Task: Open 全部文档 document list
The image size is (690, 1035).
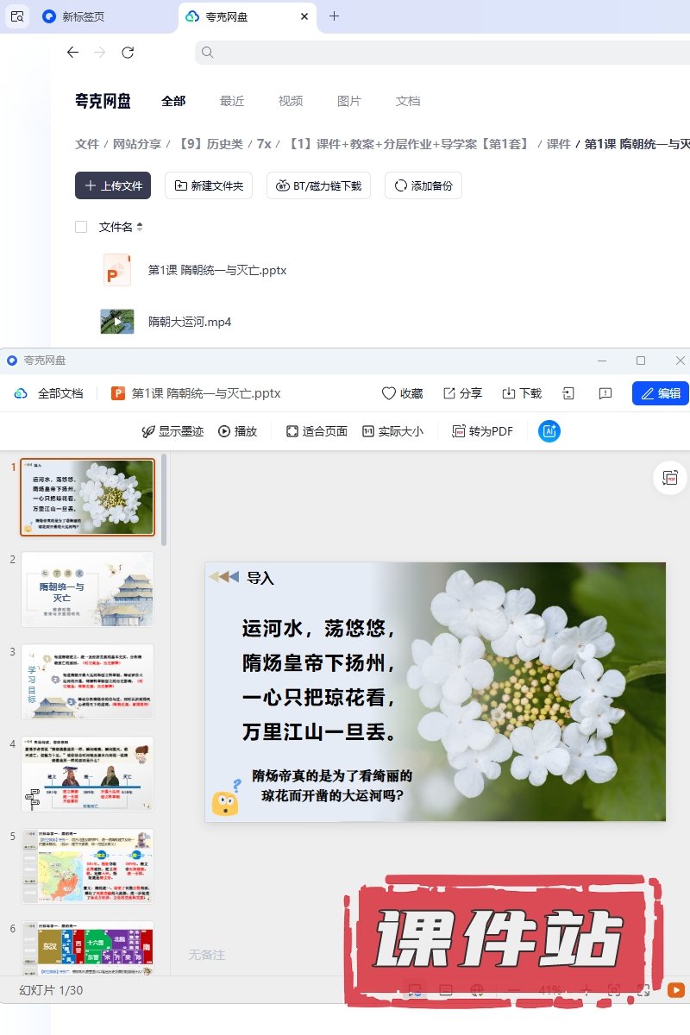Action: 50,393
